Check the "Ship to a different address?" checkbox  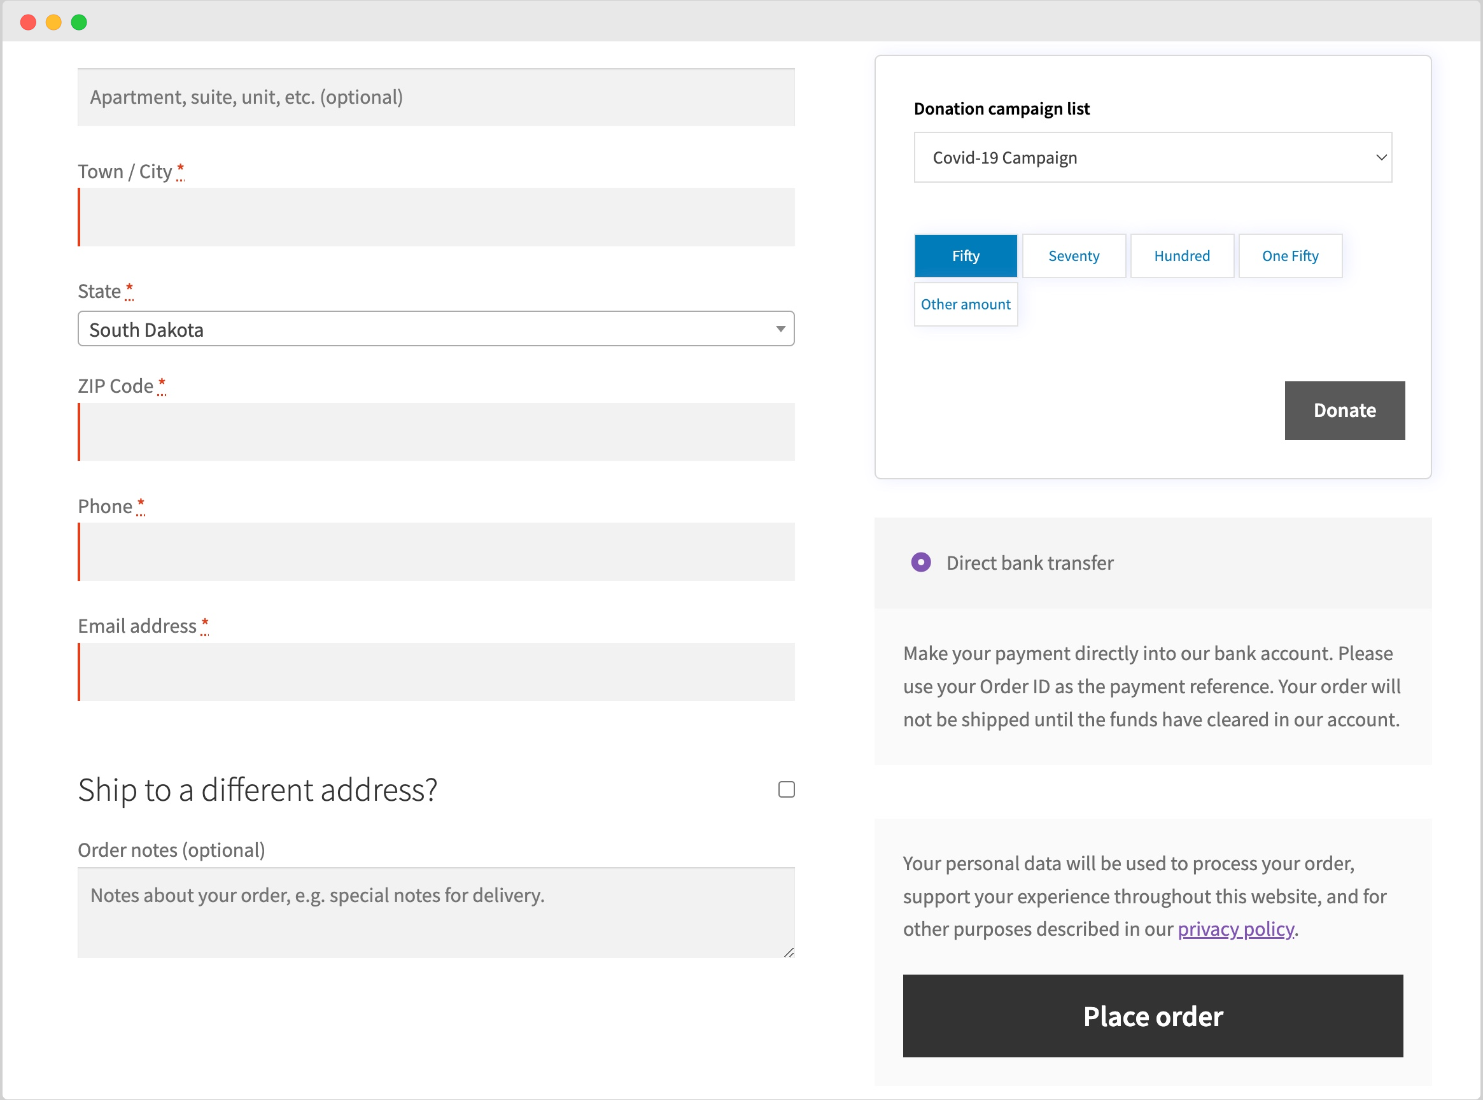pos(786,789)
